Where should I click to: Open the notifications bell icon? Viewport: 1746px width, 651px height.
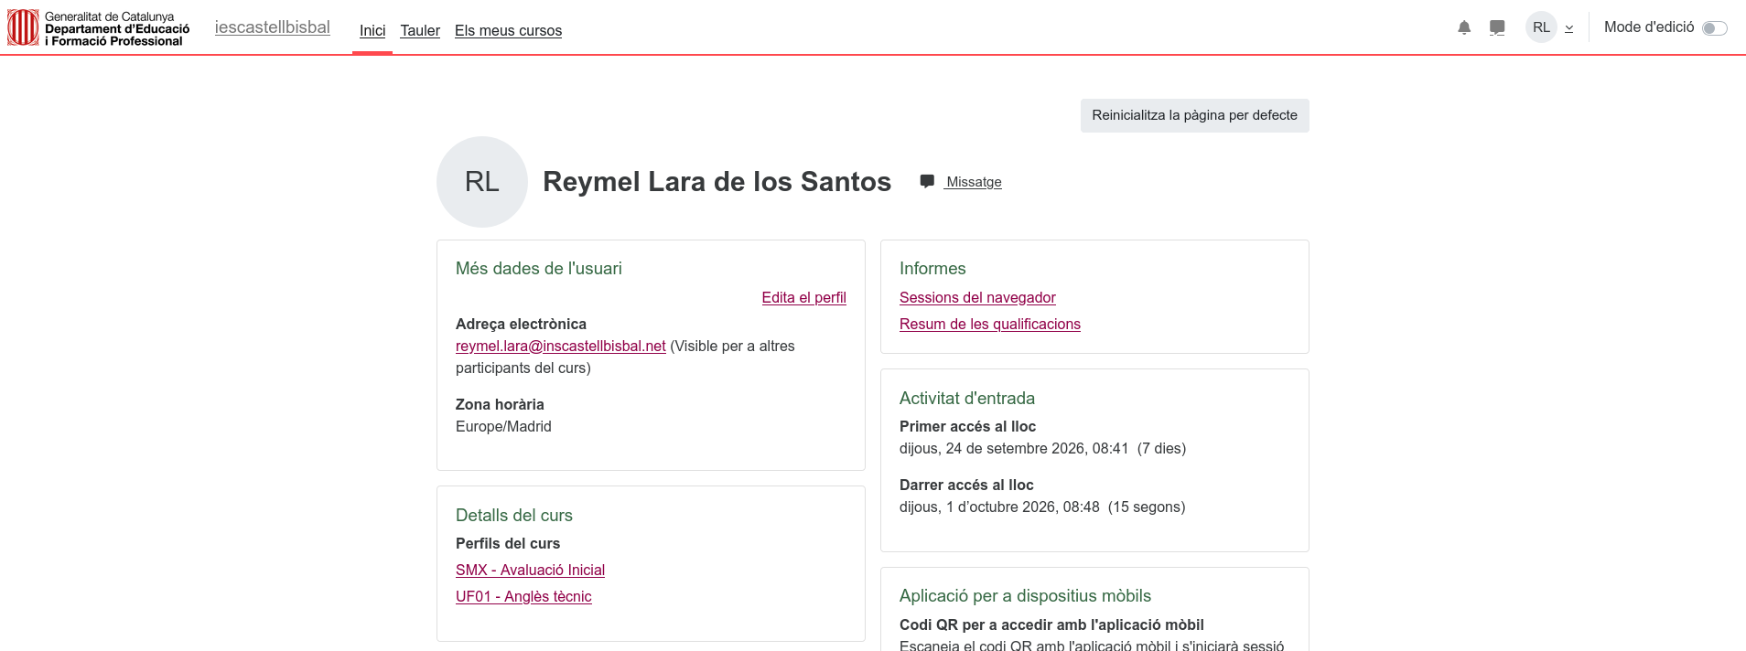[x=1464, y=27]
